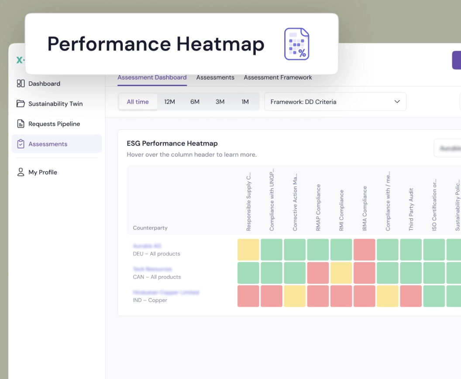Viewport: 461px width, 379px height.
Task: Click the Corrective Action Ma... column header
Action: [x=295, y=202]
